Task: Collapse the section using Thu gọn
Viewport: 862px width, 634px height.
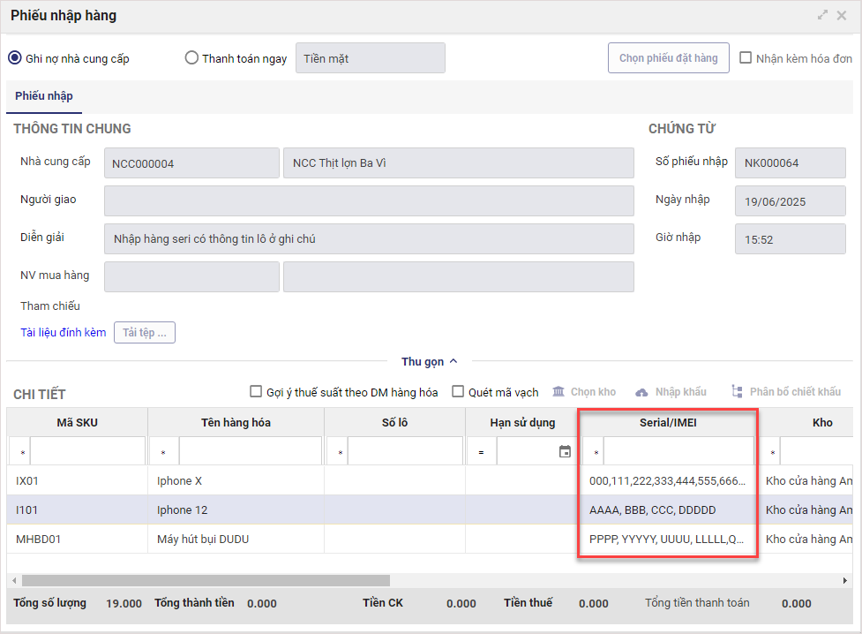Action: coord(430,361)
